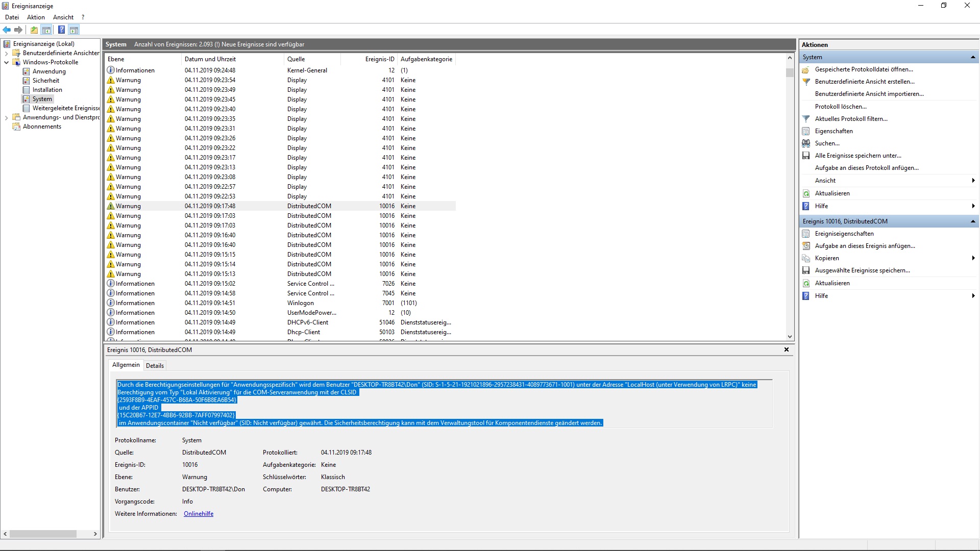Click the tree pane horizontal scrollbar

point(43,534)
